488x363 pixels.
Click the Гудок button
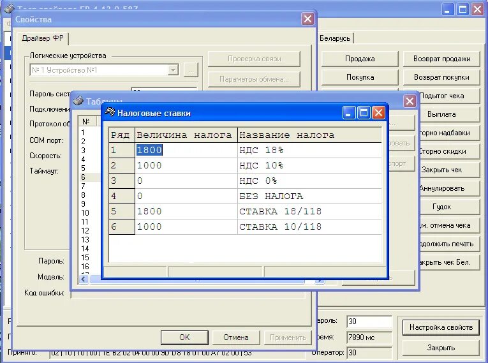(449, 207)
